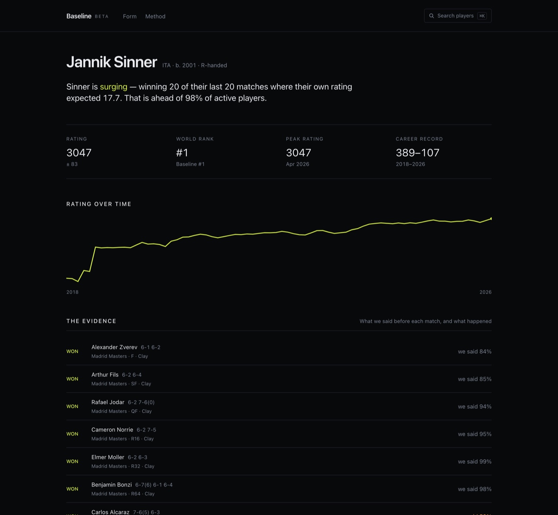The image size is (558, 515).
Task: Open the Method menu item
Action: [155, 16]
